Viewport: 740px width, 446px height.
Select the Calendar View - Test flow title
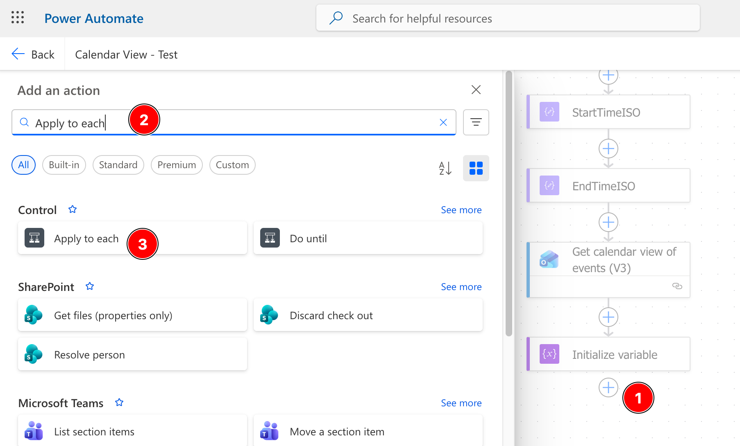126,54
